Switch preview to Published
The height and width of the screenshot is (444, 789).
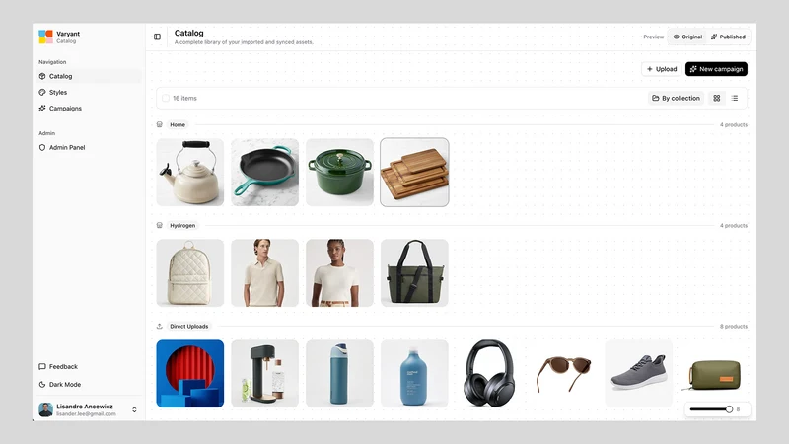coord(728,37)
